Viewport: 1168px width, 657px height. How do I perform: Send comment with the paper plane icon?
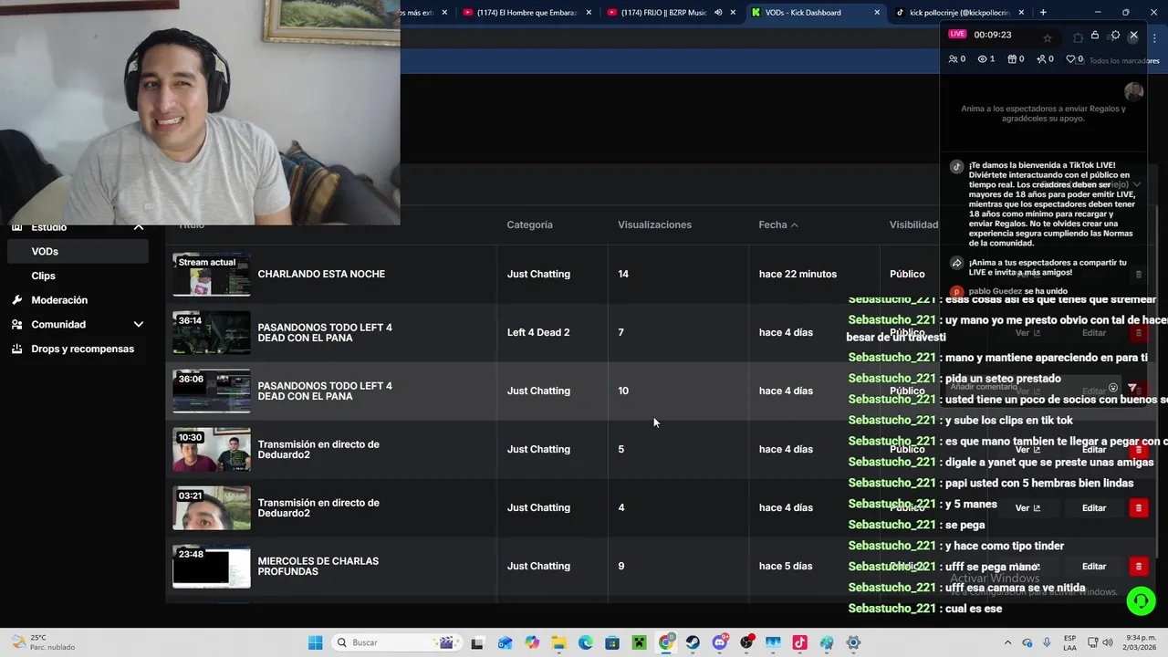(x=1132, y=388)
